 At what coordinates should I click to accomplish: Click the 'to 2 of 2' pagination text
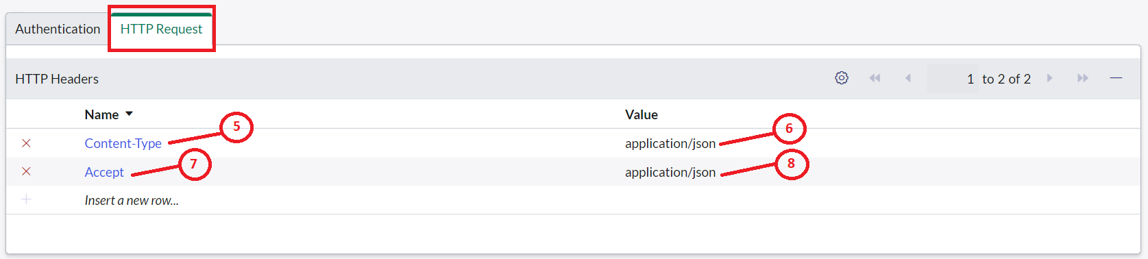[1006, 79]
